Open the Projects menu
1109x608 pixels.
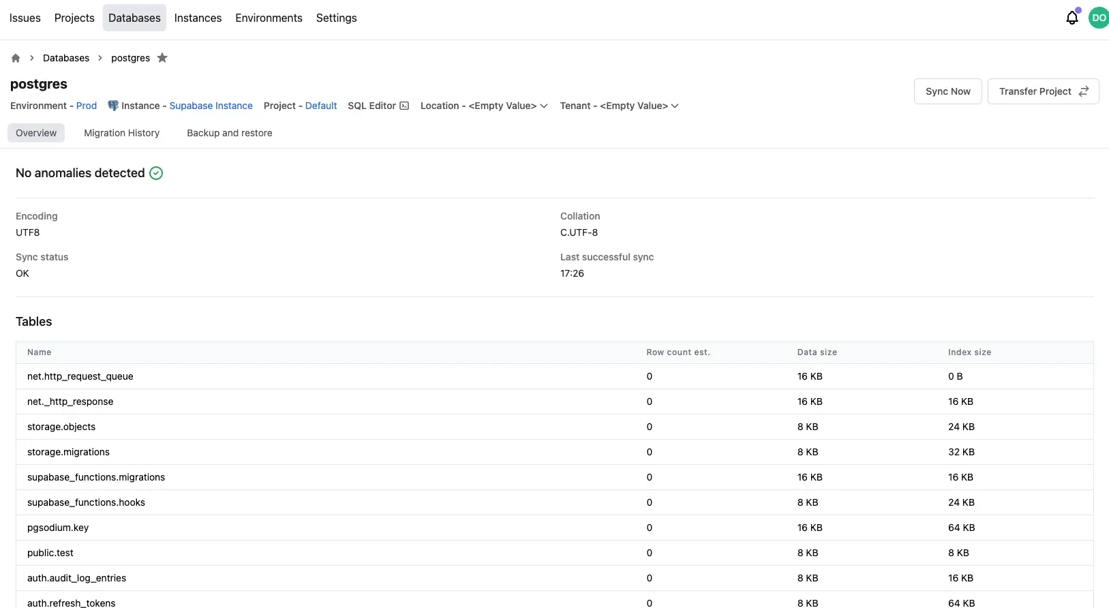point(74,18)
